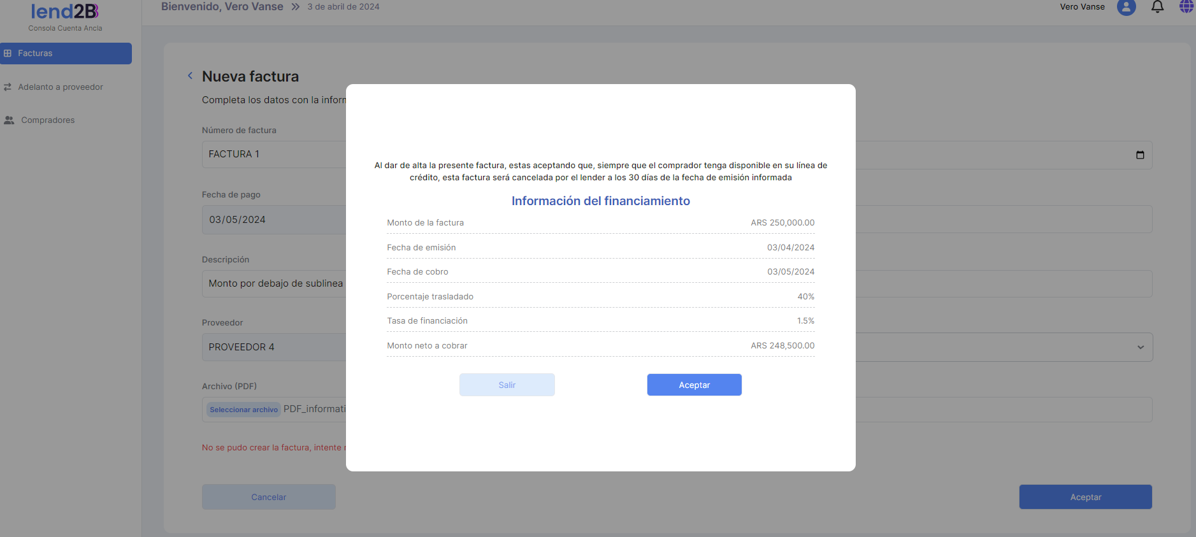Viewport: 1196px width, 537px height.
Task: Click the Cancelar button on the form
Action: [x=268, y=497]
